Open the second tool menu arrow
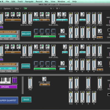Image resolution: width=110 pixels, height=110 pixels. (59, 9)
